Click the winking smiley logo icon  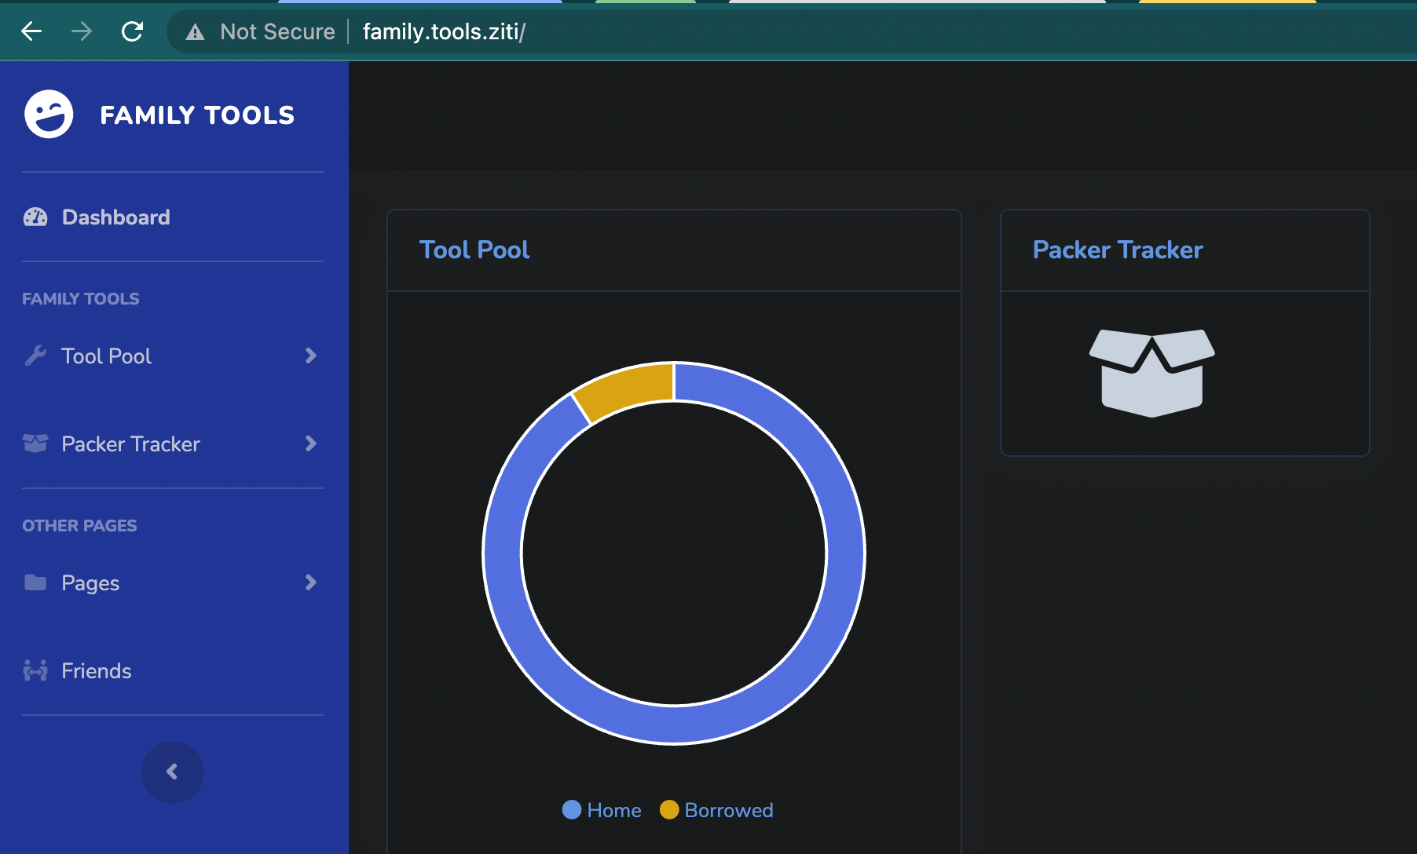(49, 115)
